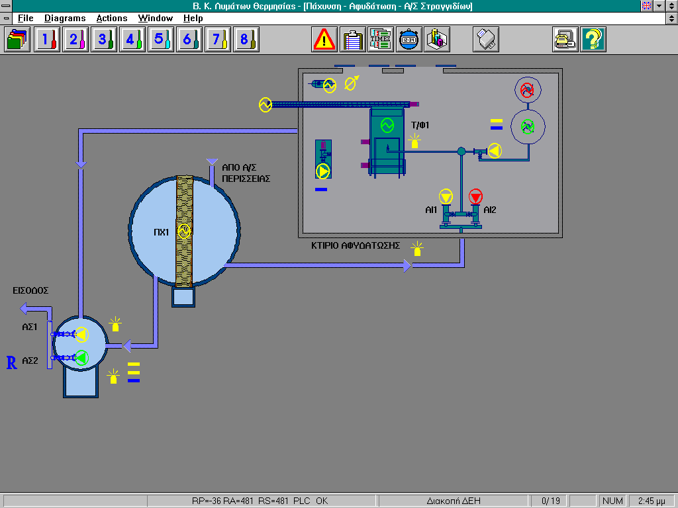Screen dimensions: 678x508
Task: Toggle the red AI2 pump
Action: (x=476, y=196)
